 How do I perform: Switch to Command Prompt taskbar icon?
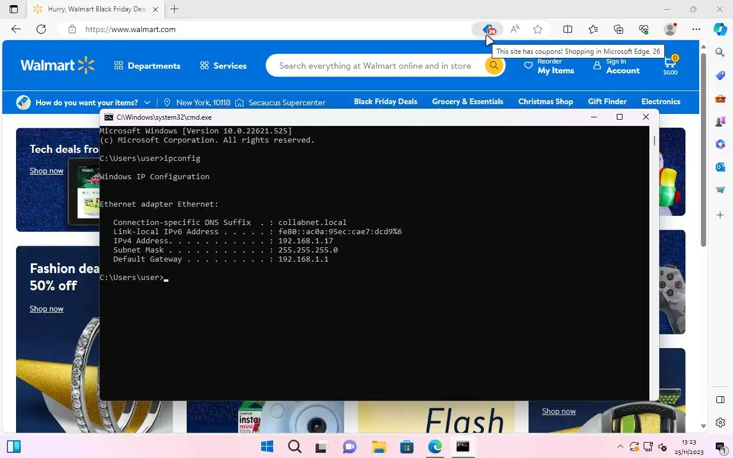tap(463, 447)
